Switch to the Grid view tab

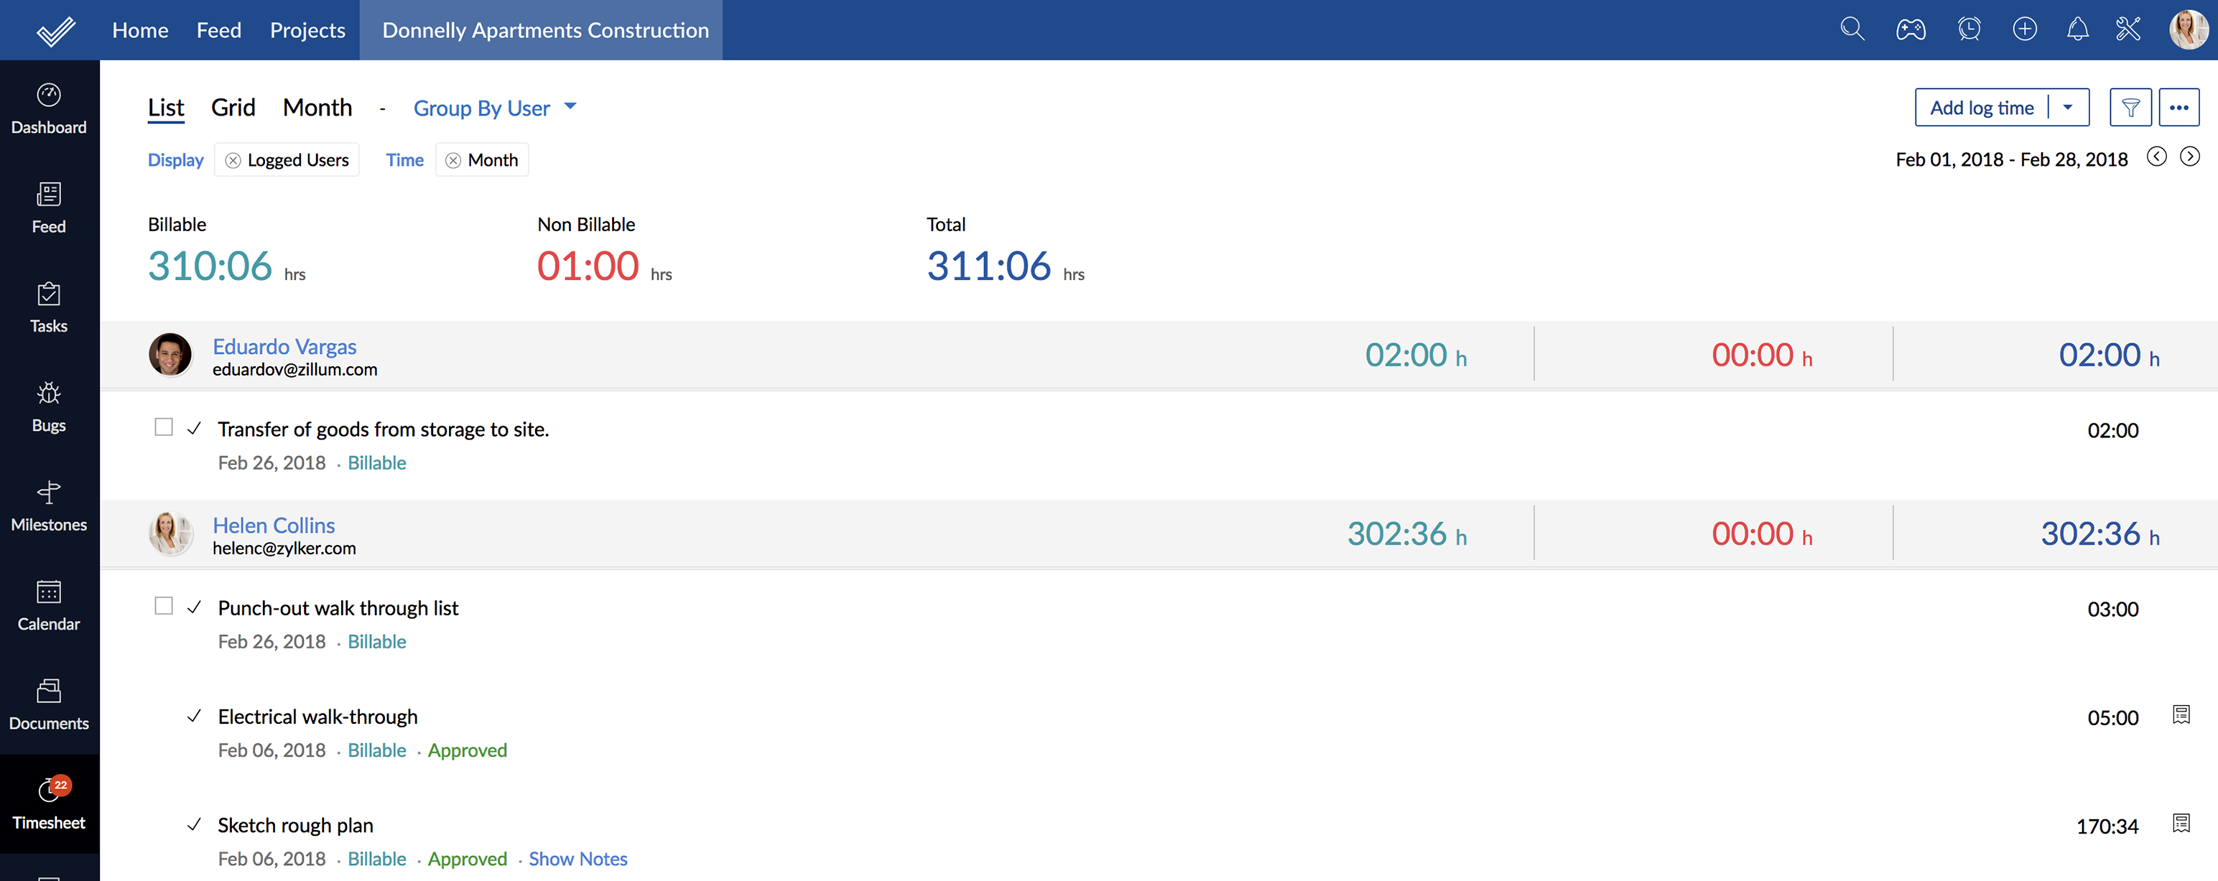pyautogui.click(x=233, y=108)
